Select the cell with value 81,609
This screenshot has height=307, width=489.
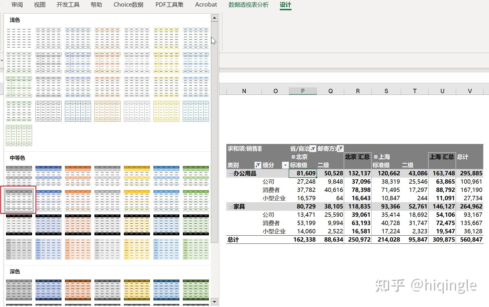tap(303, 173)
